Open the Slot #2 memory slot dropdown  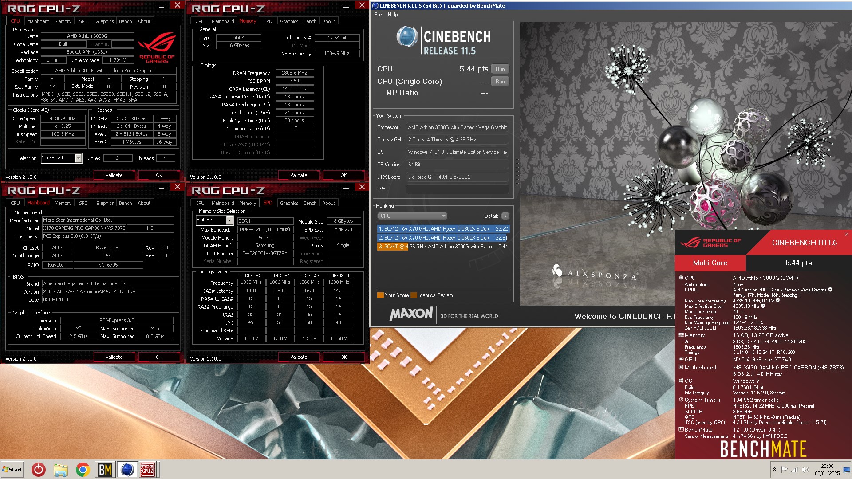pyautogui.click(x=229, y=220)
